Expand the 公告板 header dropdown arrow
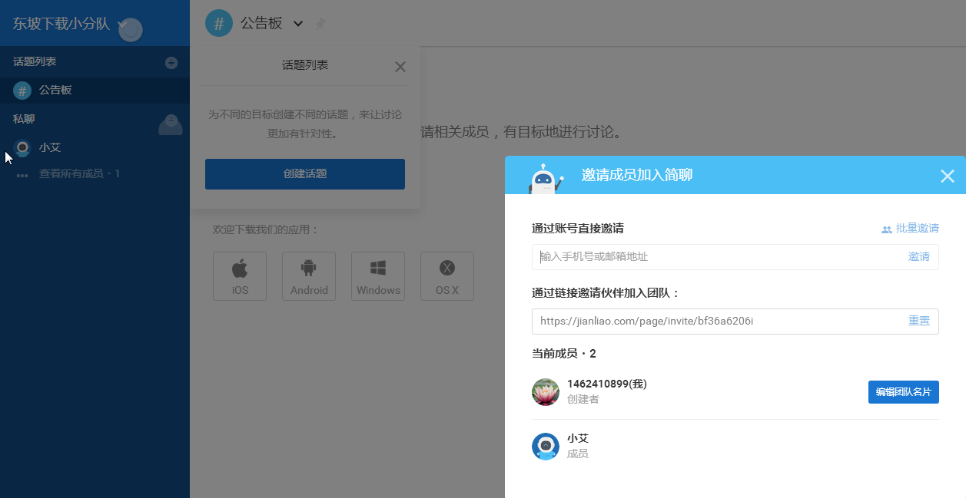 [298, 24]
